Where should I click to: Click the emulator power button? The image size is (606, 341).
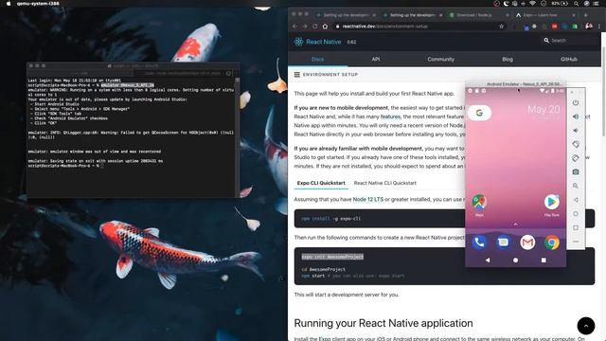(576, 103)
